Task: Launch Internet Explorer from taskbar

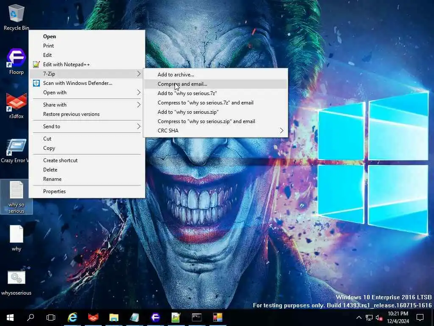Action: pos(72,318)
